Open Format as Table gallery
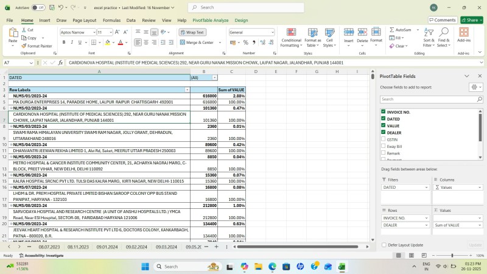 coord(313,37)
